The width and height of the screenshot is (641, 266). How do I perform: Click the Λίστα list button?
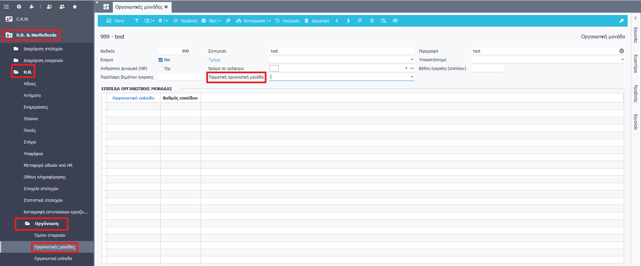[x=115, y=21]
